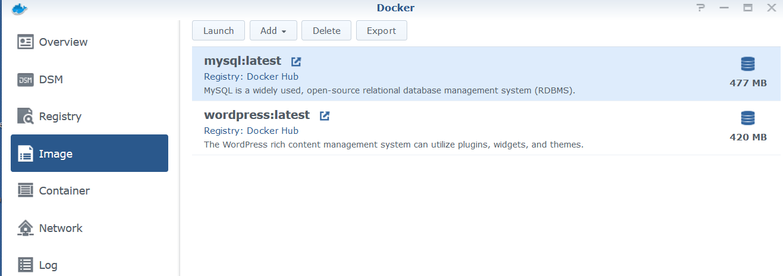Screen dimensions: 783x276
Task: Click the Network sidebar icon
Action: pos(26,228)
